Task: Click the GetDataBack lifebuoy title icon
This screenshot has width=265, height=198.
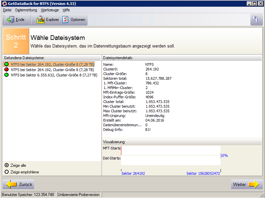Action: [5, 3]
